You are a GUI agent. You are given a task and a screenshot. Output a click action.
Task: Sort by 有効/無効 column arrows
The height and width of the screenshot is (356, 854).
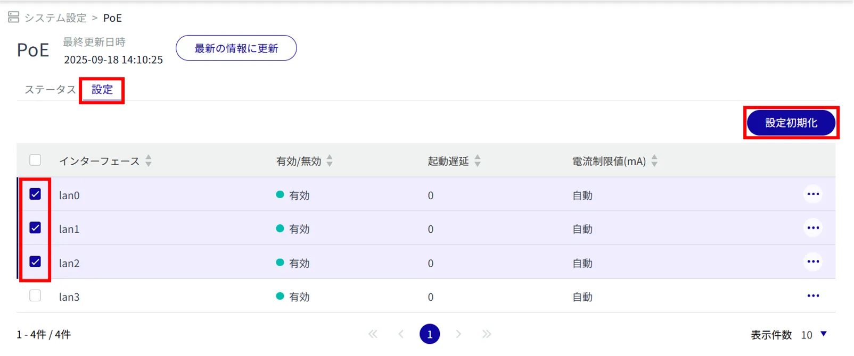click(x=330, y=160)
